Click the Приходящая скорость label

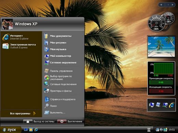tap(161, 78)
